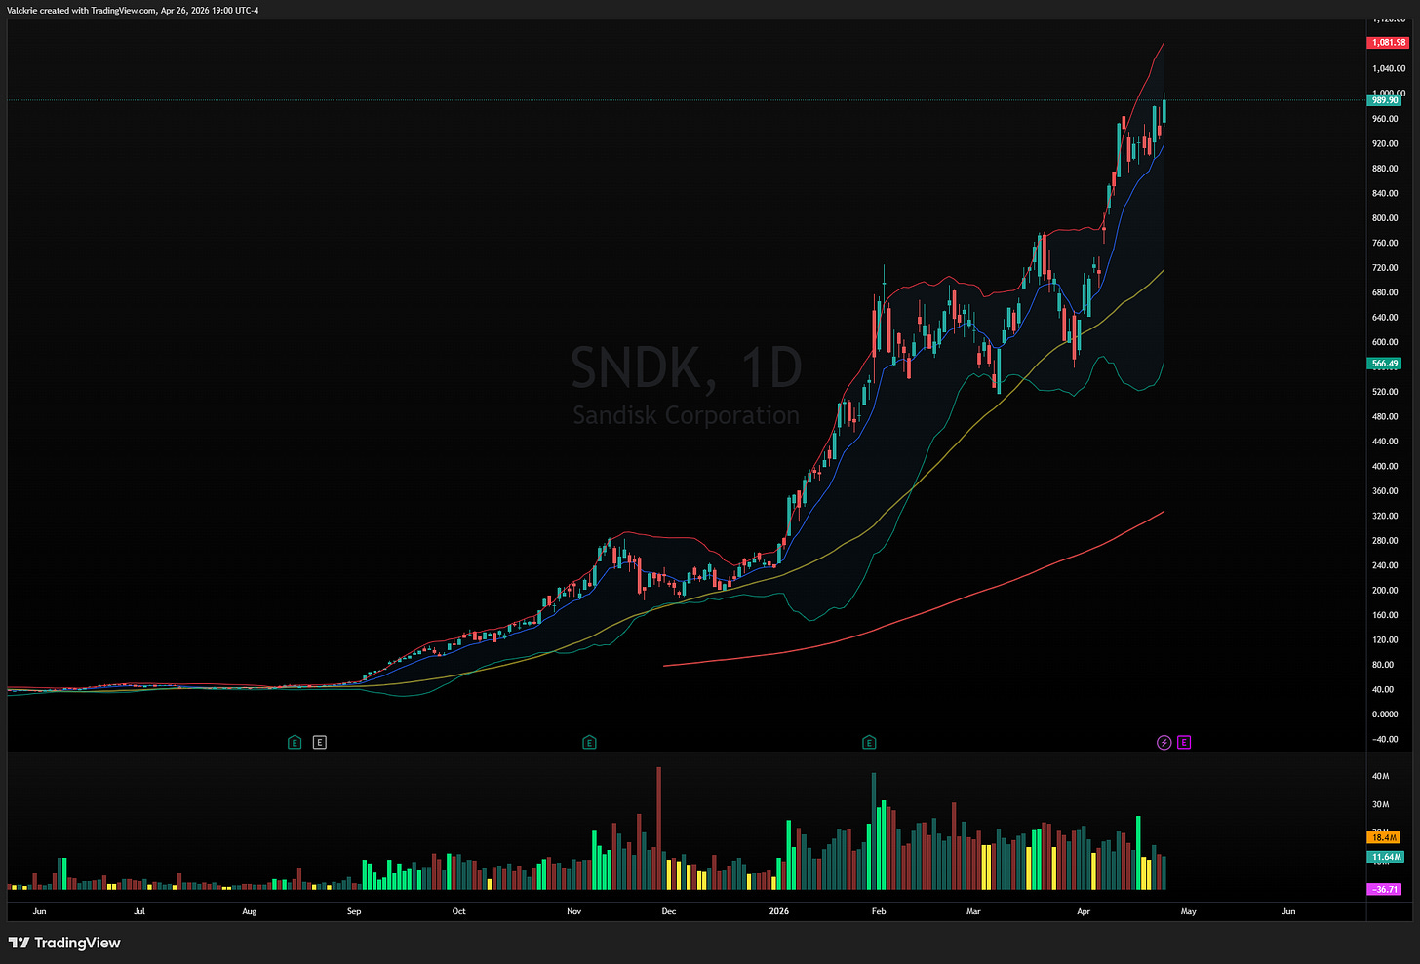Viewport: 1420px width, 964px height.
Task: Open the earnings marker near February
Action: point(869,743)
